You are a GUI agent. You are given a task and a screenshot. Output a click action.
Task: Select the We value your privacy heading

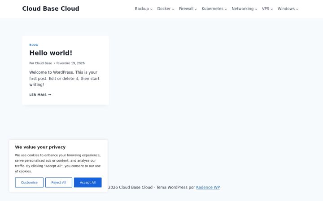point(40,147)
